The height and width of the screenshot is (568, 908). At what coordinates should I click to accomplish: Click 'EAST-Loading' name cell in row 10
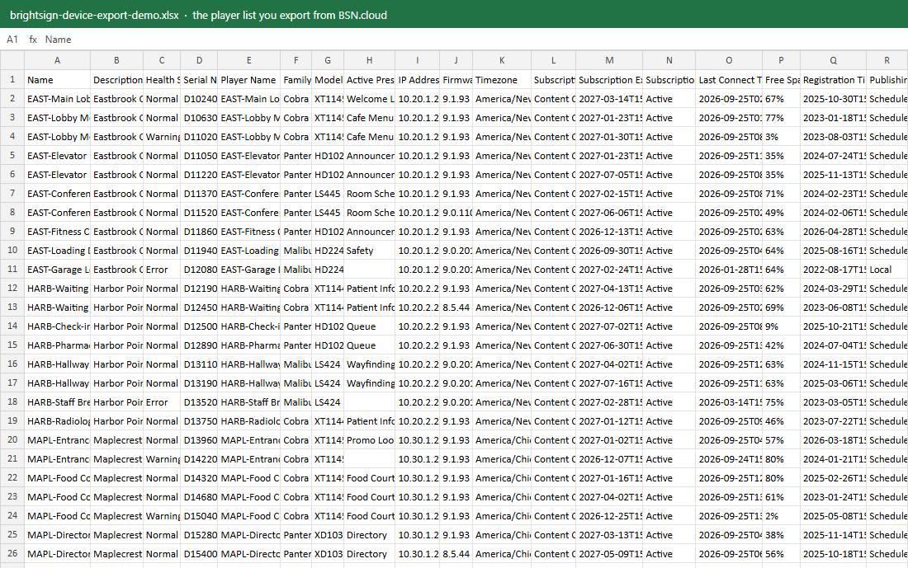coord(57,251)
